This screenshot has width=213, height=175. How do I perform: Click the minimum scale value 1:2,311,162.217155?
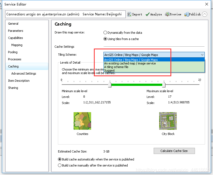click(x=97, y=102)
